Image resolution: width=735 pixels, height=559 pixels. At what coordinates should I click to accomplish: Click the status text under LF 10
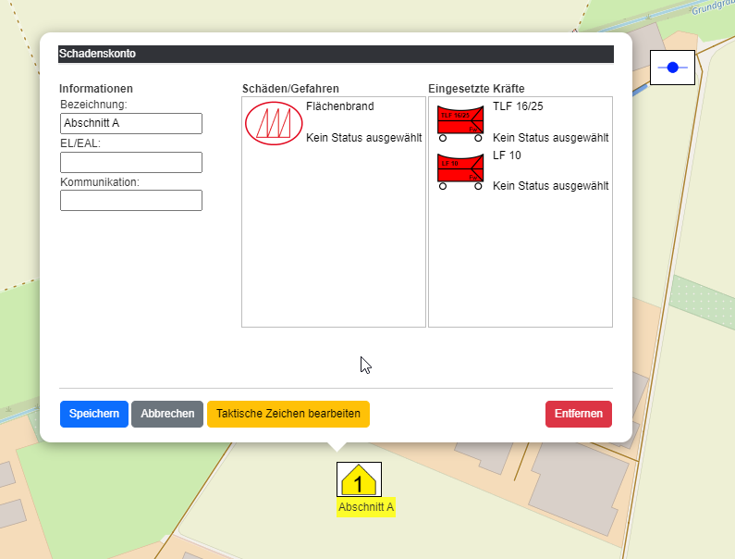click(x=551, y=186)
